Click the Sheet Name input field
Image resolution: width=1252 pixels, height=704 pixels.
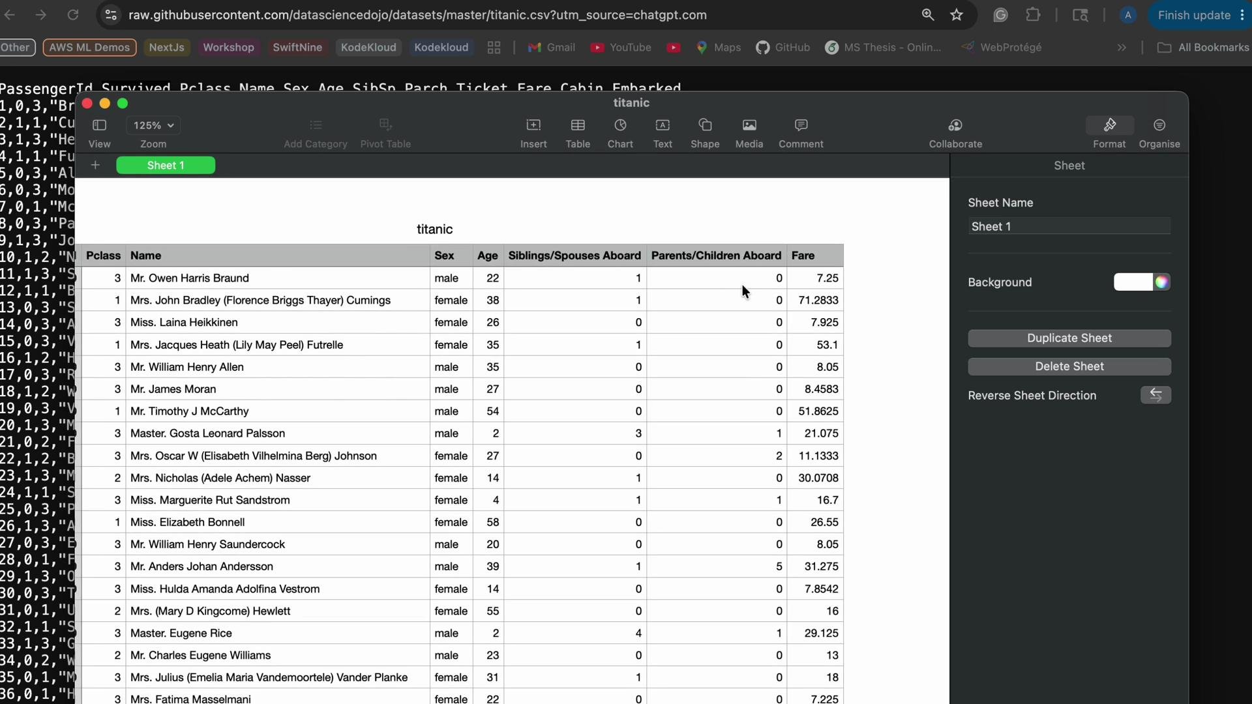click(1069, 226)
